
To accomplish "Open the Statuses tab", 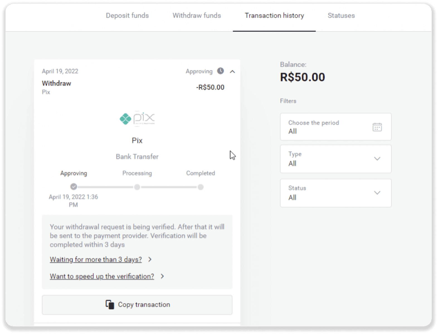I will [341, 16].
